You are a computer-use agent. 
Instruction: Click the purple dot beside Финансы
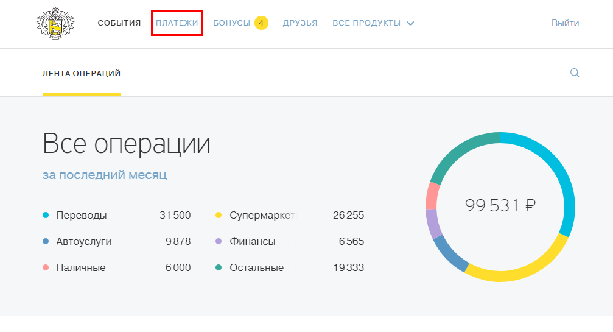[219, 241]
